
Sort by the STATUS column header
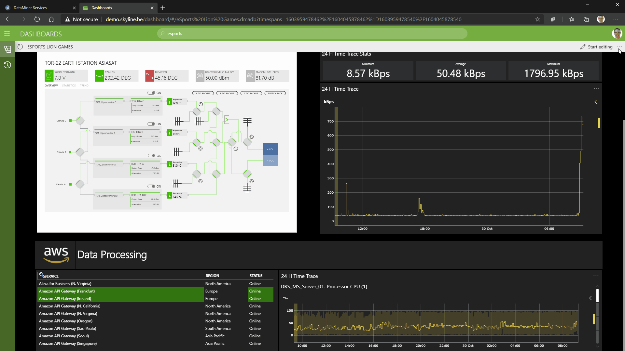pyautogui.click(x=256, y=276)
